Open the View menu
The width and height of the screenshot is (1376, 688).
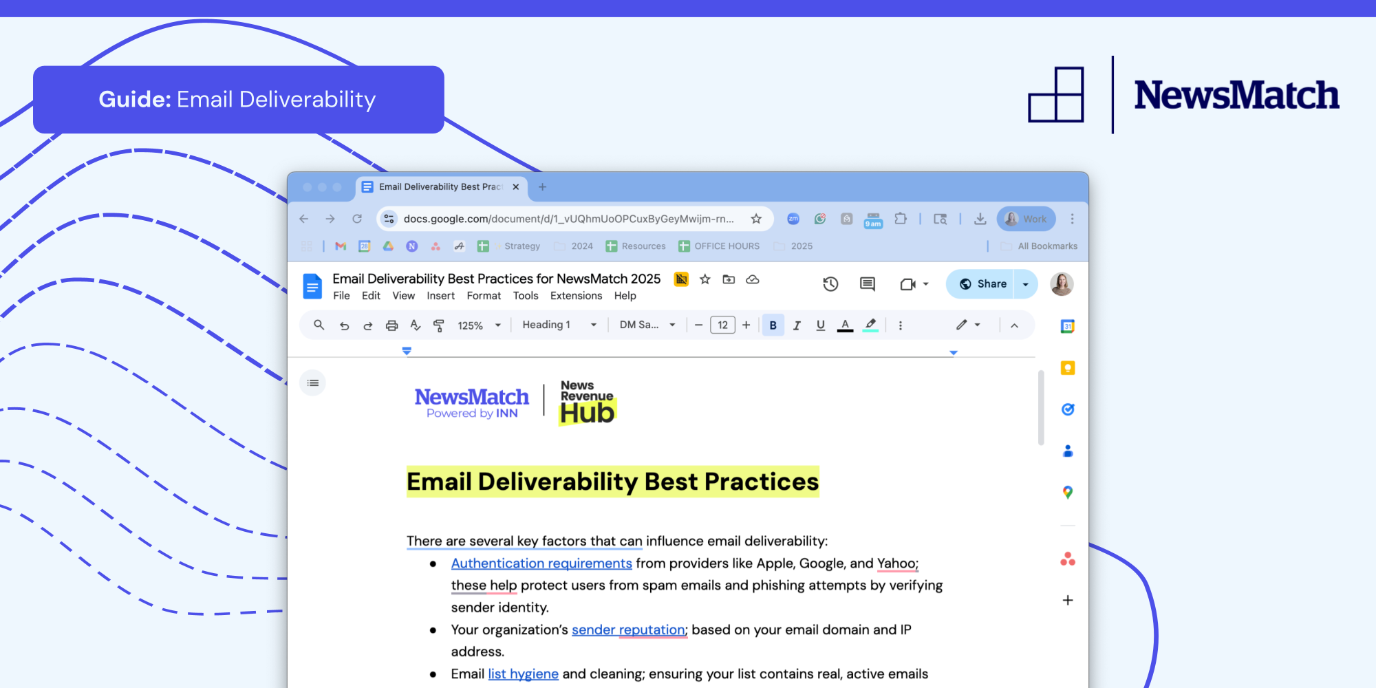(404, 296)
